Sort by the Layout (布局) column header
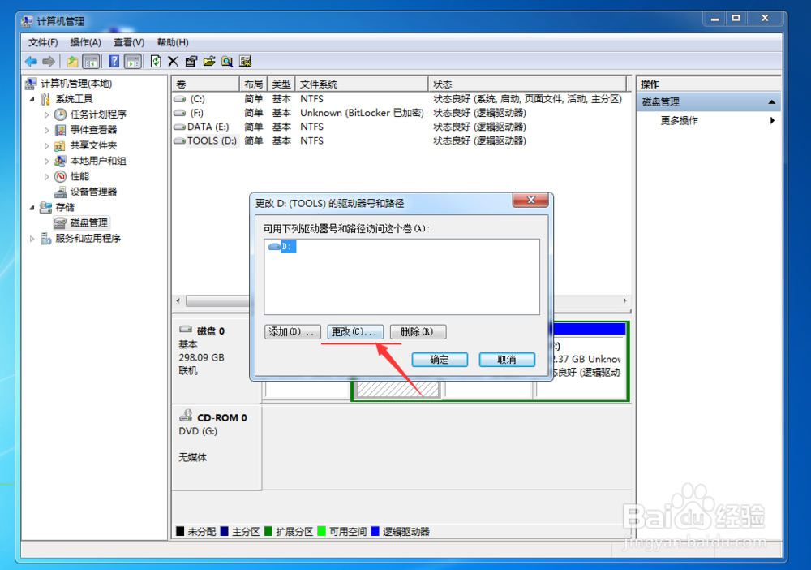The width and height of the screenshot is (811, 570). click(253, 84)
